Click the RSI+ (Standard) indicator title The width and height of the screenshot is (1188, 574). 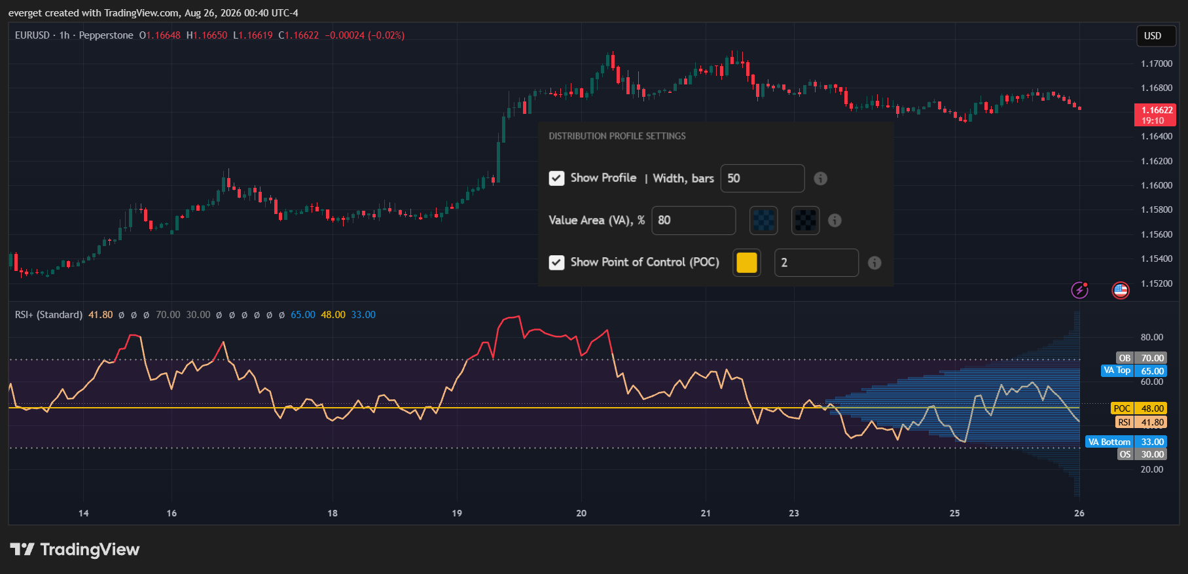pyautogui.click(x=48, y=315)
